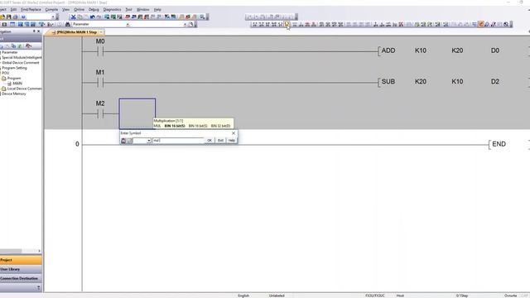Select Device Memory in the tree
The height and width of the screenshot is (298, 530).
14,94
